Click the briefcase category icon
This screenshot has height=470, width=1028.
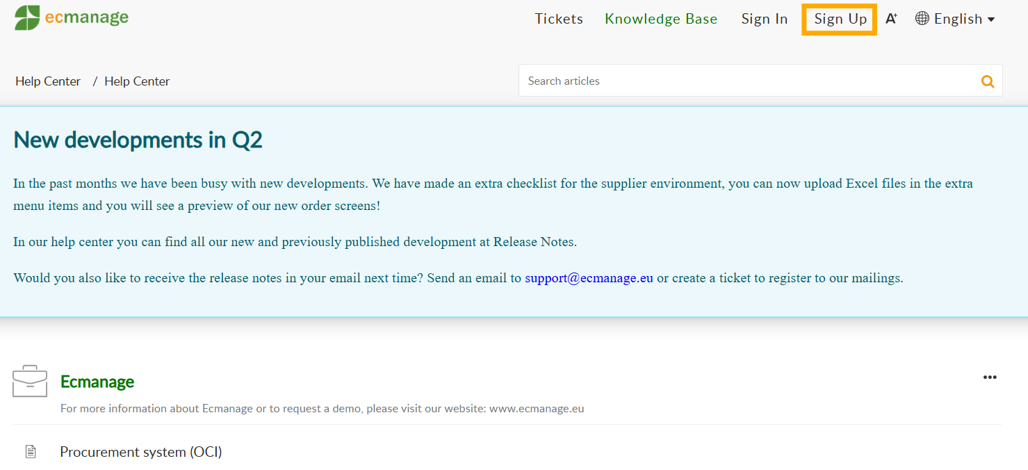point(30,381)
